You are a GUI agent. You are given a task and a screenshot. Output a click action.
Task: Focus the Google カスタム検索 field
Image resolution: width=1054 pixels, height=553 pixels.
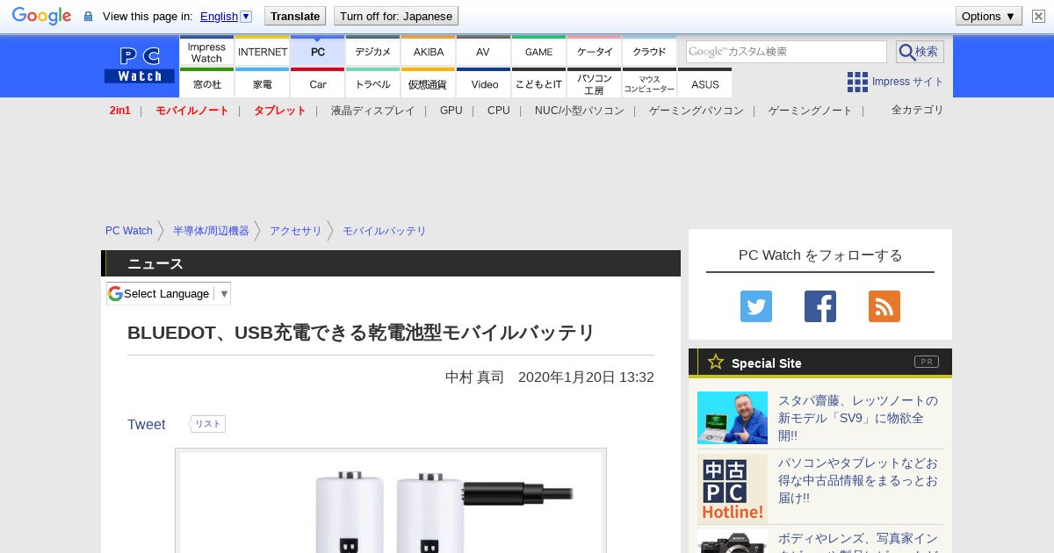tap(786, 52)
